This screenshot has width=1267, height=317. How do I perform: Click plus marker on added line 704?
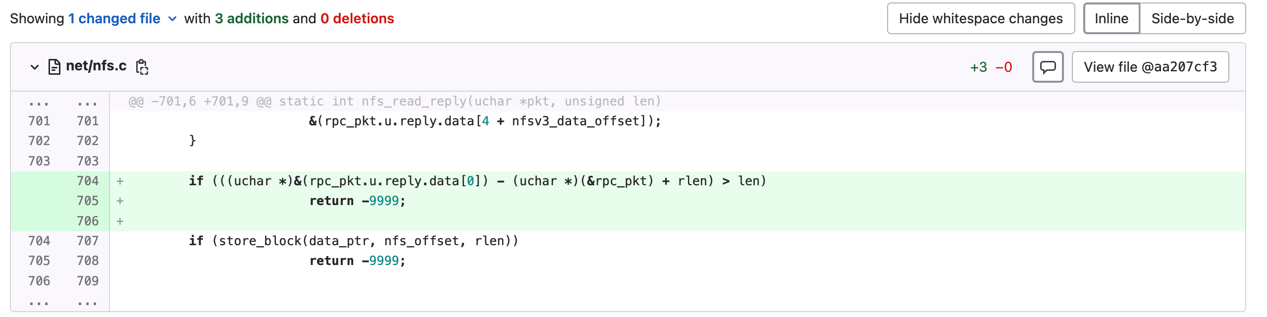(120, 181)
